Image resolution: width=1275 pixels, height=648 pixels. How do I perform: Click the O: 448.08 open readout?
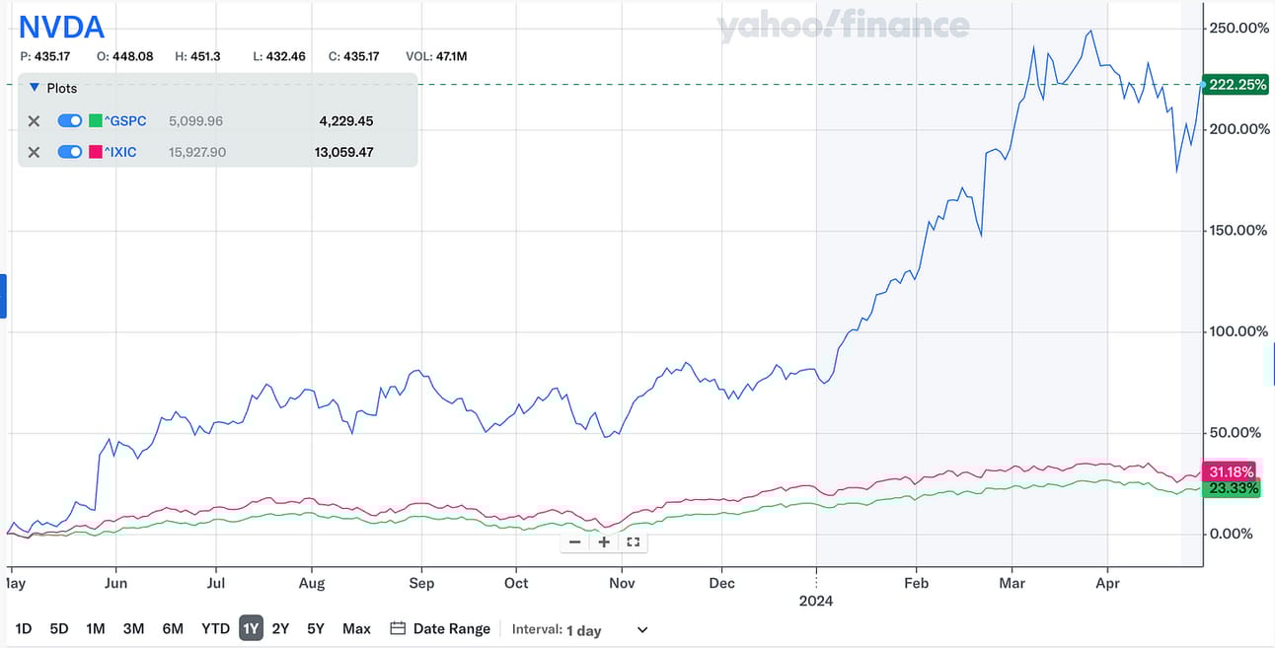(x=126, y=56)
